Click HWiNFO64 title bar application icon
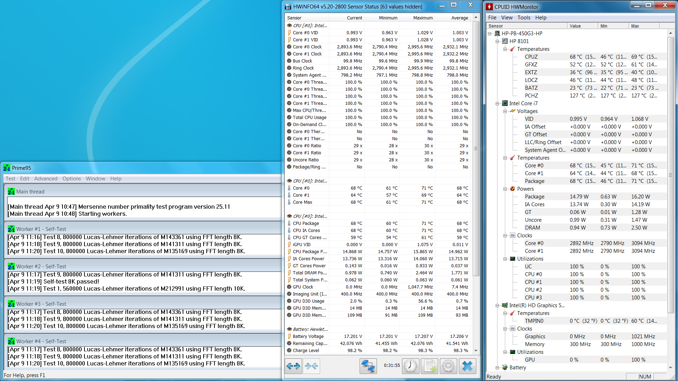 click(x=288, y=7)
